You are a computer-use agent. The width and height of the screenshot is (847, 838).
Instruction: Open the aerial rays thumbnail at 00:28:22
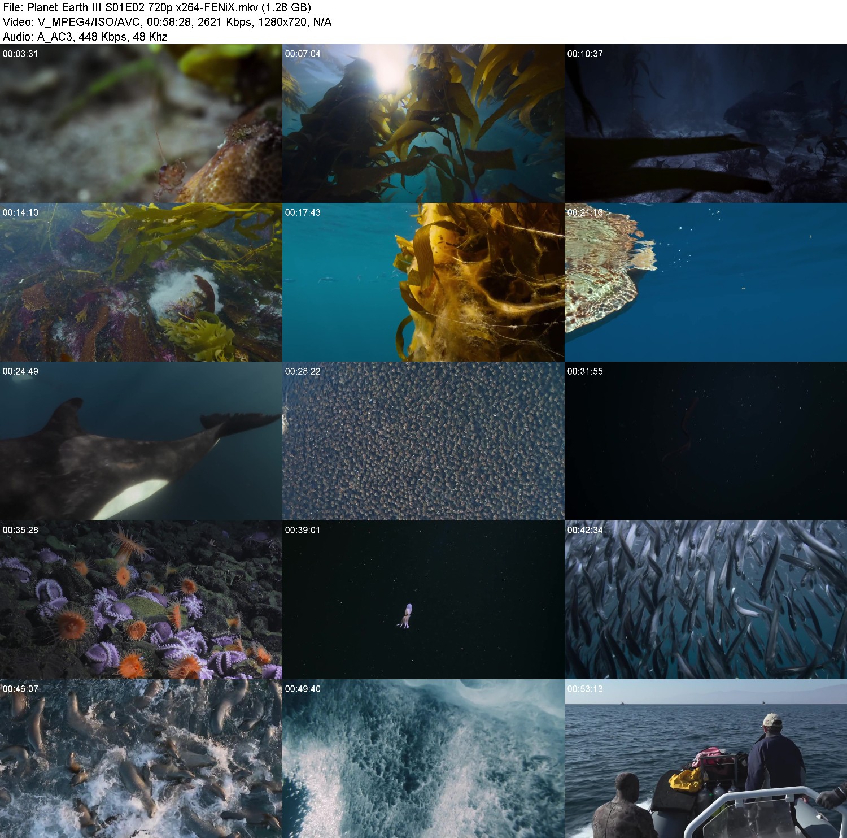point(423,441)
